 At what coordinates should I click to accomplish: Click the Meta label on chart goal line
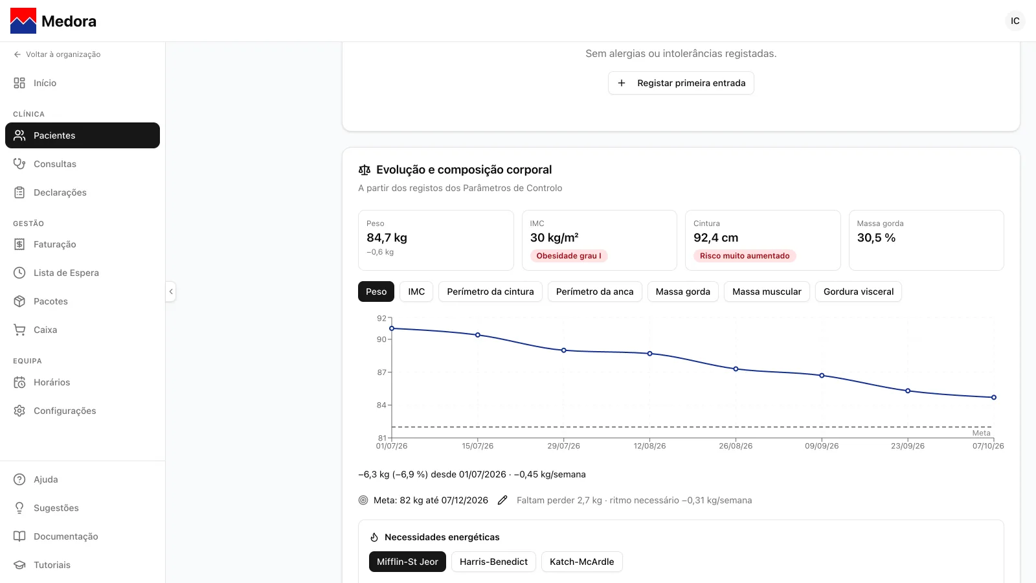pyautogui.click(x=981, y=433)
